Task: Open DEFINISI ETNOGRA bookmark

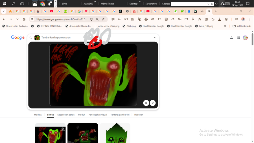Action: point(49,26)
